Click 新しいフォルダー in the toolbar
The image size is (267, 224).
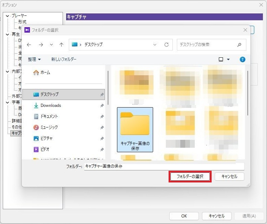[64, 59]
